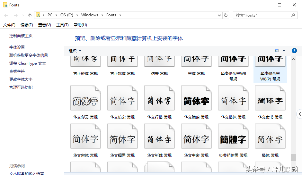Select the 华文宋体 常规 font icon
The height and width of the screenshot is (175, 302).
click(85, 136)
